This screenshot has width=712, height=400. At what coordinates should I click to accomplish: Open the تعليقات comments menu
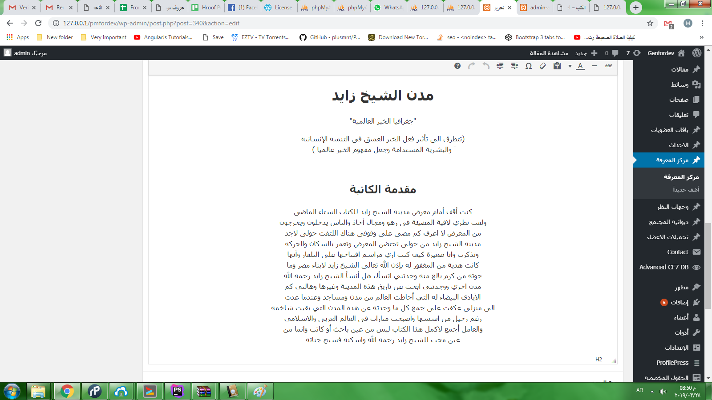tap(669, 115)
